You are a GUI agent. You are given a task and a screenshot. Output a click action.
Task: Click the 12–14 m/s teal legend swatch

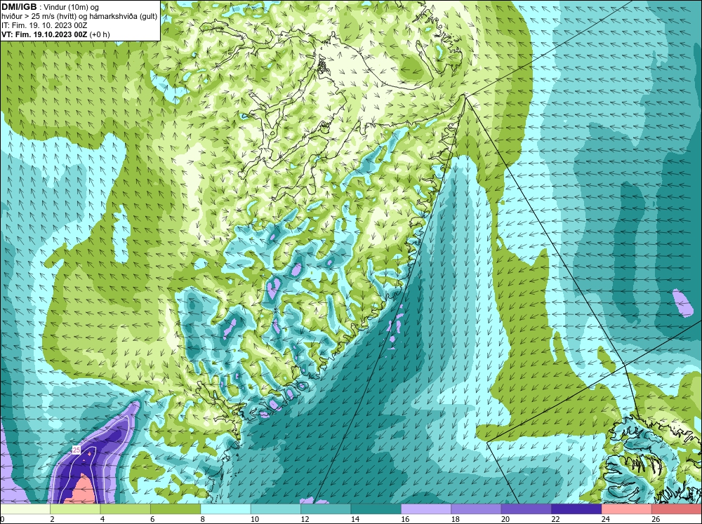(326, 509)
